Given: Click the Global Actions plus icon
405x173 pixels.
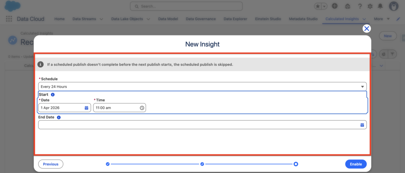Looking at the screenshot, I should (335, 6).
